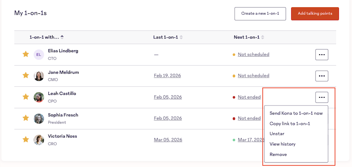Image resolution: width=352 pixels, height=167 pixels.
Task: Choose 'Remove' in the context menu
Action: click(278, 154)
